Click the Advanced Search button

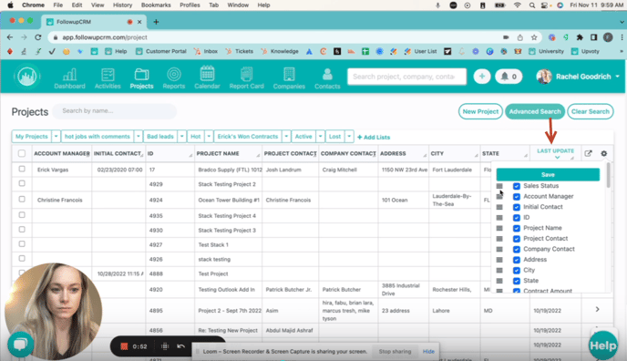coord(535,111)
